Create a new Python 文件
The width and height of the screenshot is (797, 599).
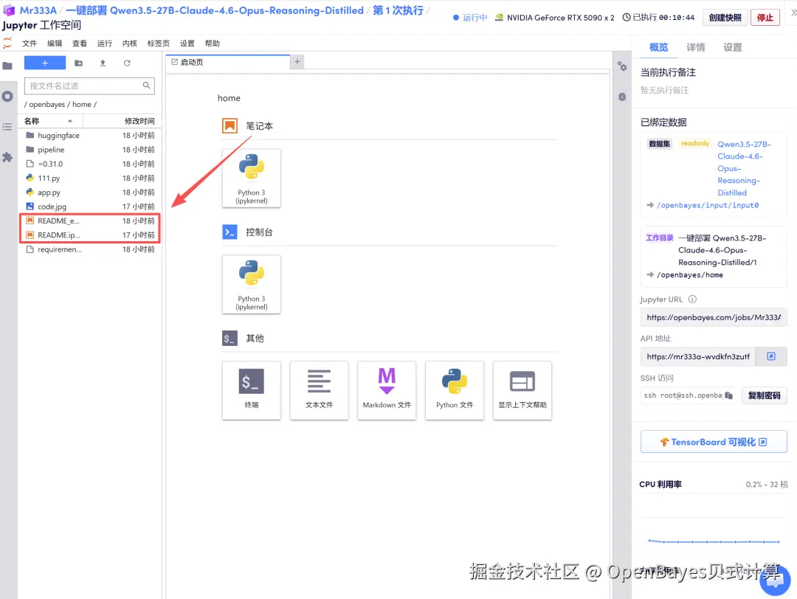pyautogui.click(x=455, y=390)
